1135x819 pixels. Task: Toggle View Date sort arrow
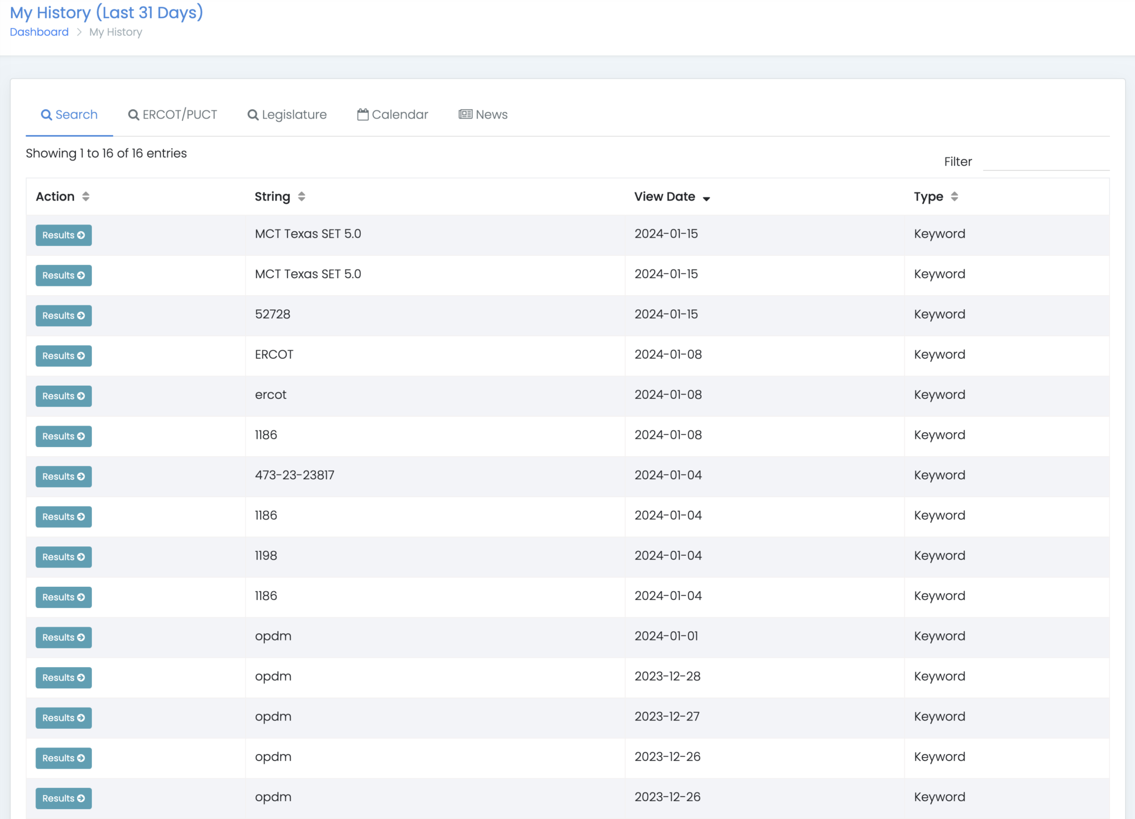(x=707, y=198)
